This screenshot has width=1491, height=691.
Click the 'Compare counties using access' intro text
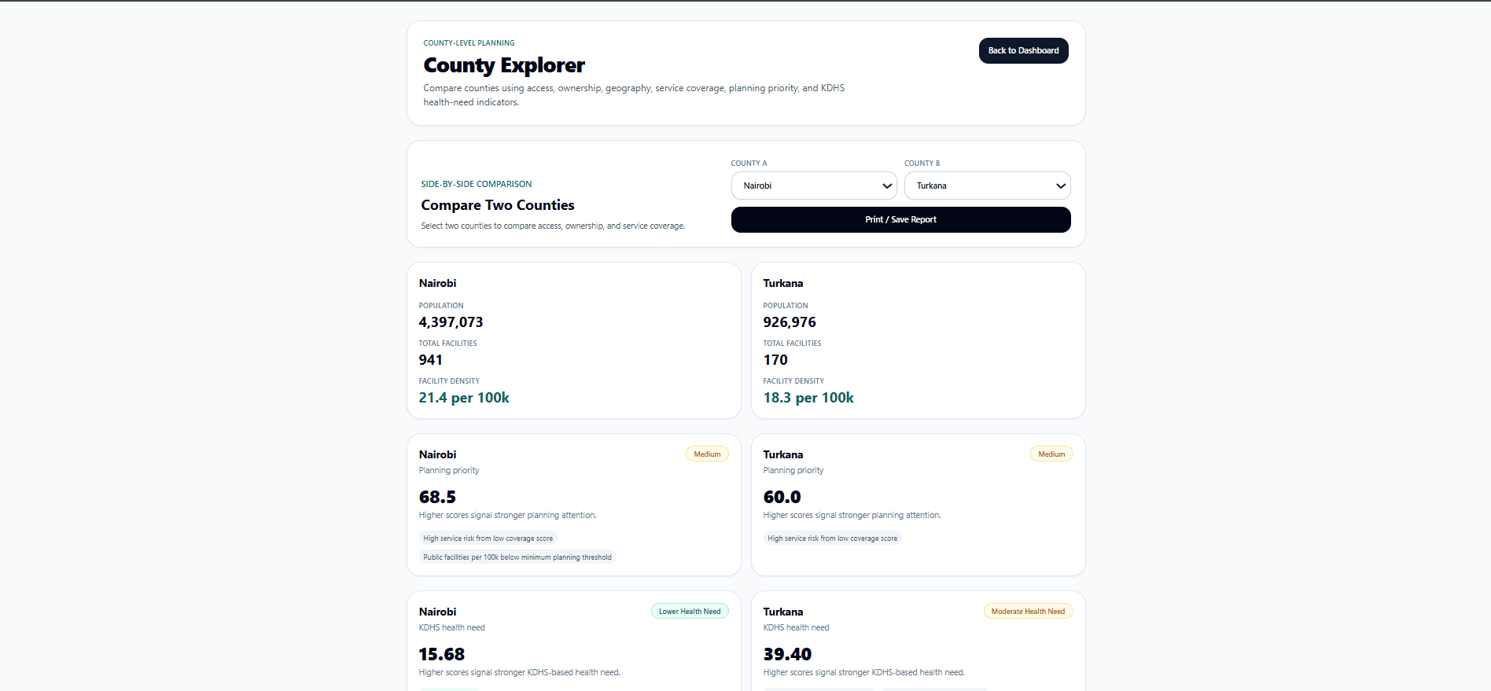pyautogui.click(x=634, y=95)
